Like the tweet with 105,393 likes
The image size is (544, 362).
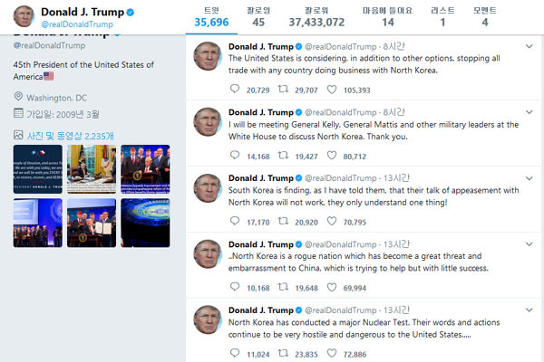[332, 90]
